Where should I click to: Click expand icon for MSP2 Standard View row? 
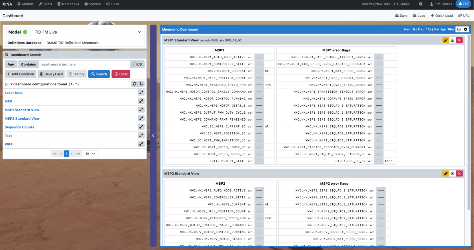click(x=141, y=118)
